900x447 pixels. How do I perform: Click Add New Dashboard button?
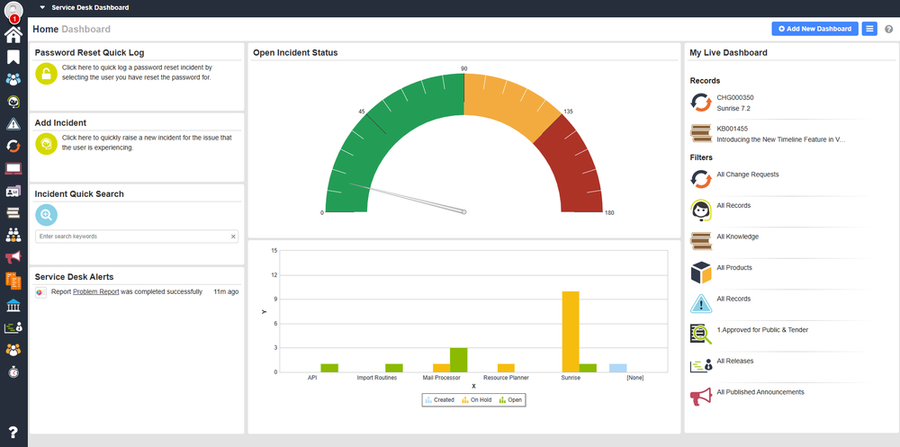point(815,29)
